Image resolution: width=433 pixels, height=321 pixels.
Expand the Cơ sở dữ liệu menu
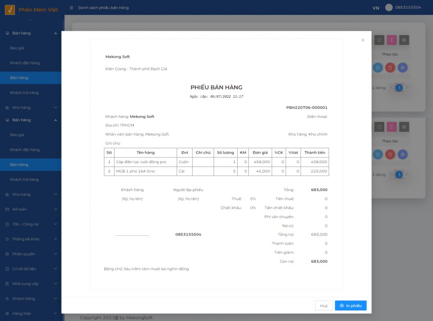(31, 269)
